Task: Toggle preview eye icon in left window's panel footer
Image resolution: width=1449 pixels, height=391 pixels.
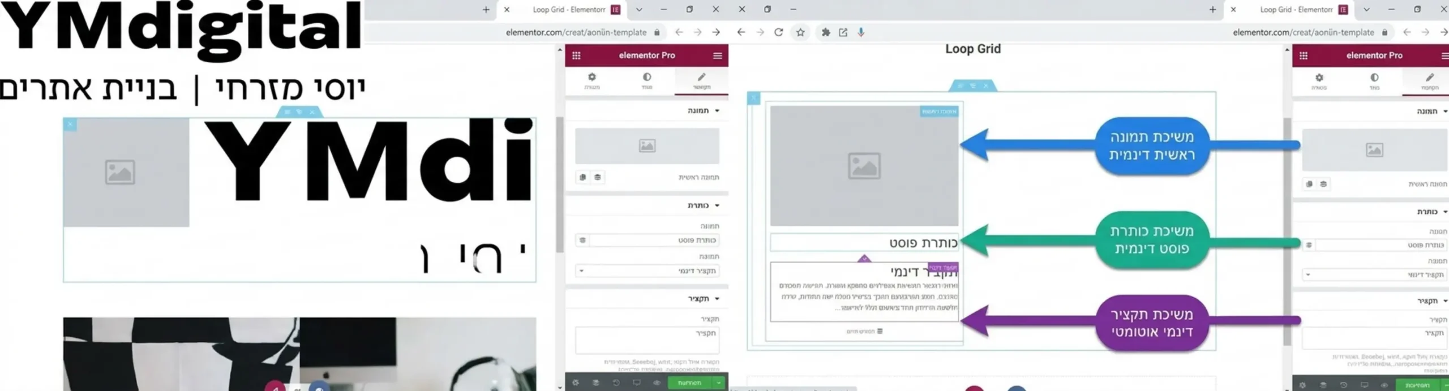Action: [x=657, y=383]
